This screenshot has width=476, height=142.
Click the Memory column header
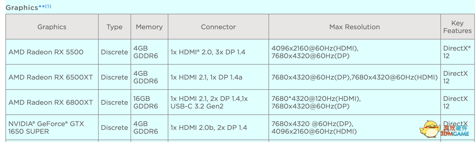149,27
